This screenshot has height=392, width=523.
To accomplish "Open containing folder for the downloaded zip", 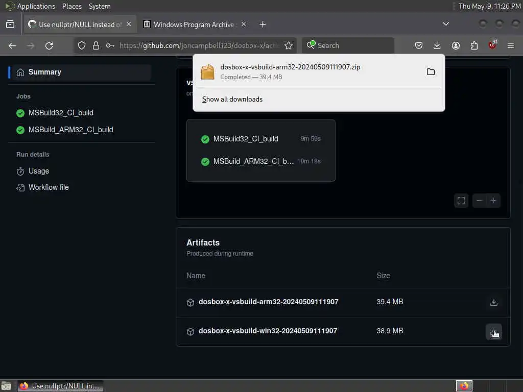I will coord(431,71).
